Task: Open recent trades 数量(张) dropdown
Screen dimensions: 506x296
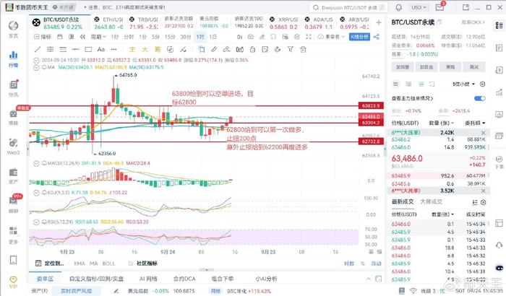Action: pyautogui.click(x=442, y=214)
